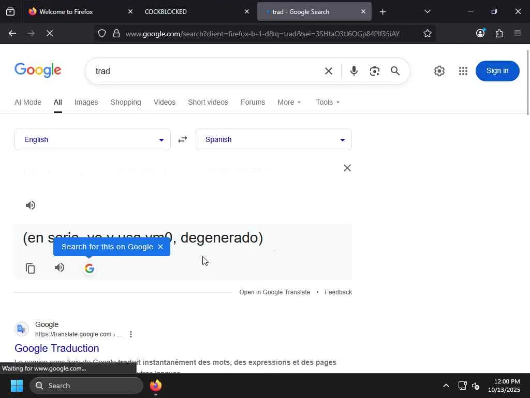The width and height of the screenshot is (530, 398).
Task: Search by image with Google Lens
Action: [x=375, y=71]
